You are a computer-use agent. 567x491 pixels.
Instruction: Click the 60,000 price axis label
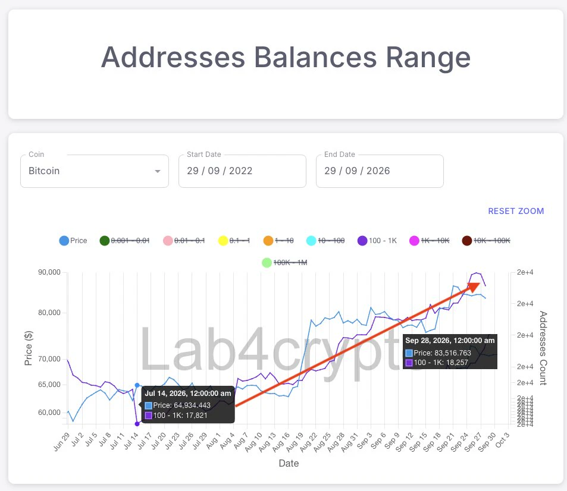[49, 412]
